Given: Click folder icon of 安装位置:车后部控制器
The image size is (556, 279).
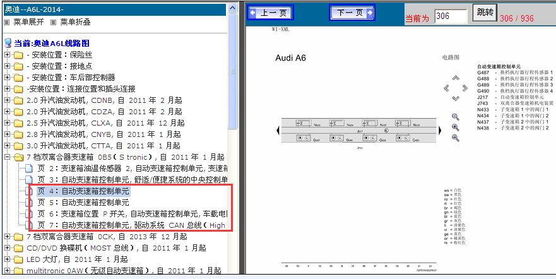Looking at the screenshot, I should click(18, 78).
